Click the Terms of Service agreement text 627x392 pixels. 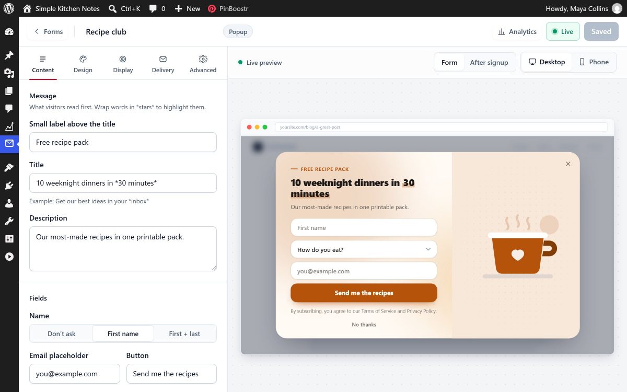pos(364,311)
